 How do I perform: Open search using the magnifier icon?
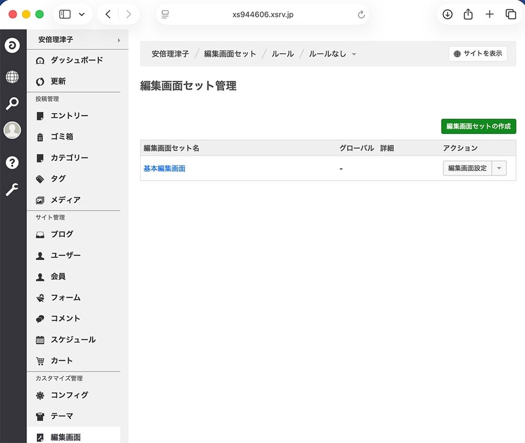12,103
